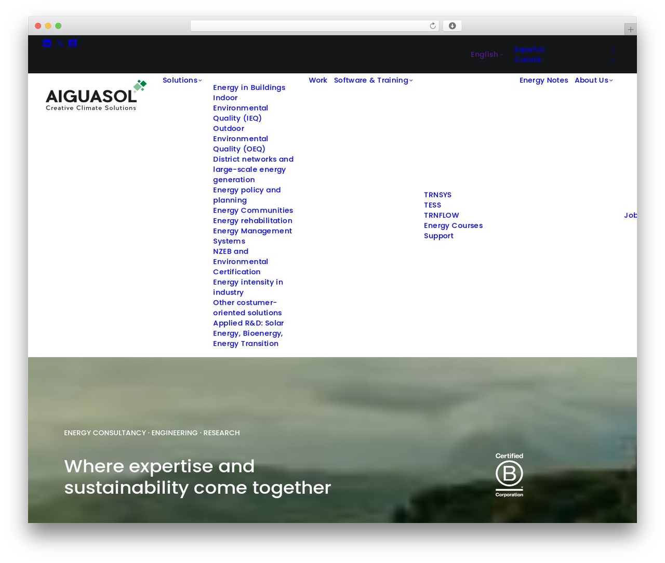The image size is (665, 563).
Task: Click the browser download arrow icon
Action: pyautogui.click(x=453, y=26)
